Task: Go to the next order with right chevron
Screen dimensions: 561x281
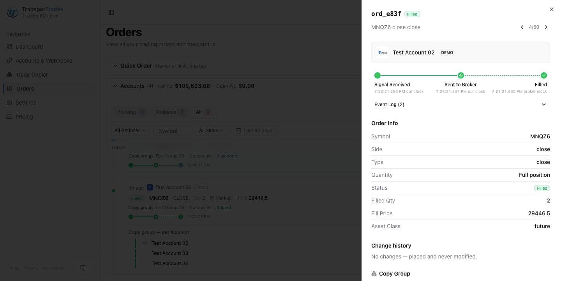Action: tap(546, 27)
